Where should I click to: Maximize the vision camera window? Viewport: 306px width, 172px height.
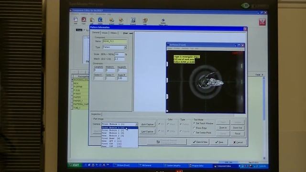(x=239, y=45)
